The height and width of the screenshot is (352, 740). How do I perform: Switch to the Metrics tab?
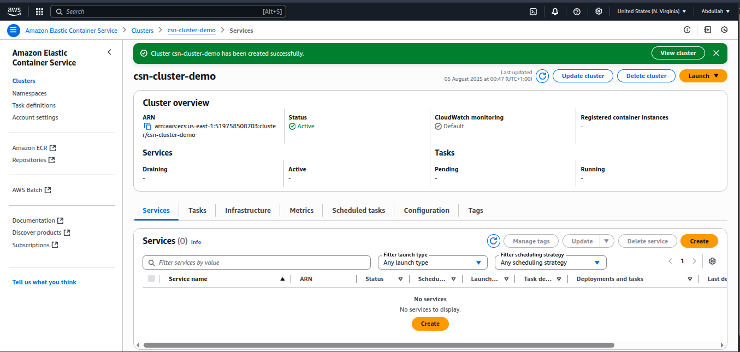(301, 210)
